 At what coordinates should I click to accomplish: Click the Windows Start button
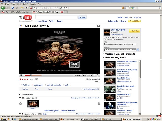4,119
